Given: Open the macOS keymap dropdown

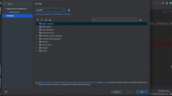Looking at the screenshot, I should 50,10.
